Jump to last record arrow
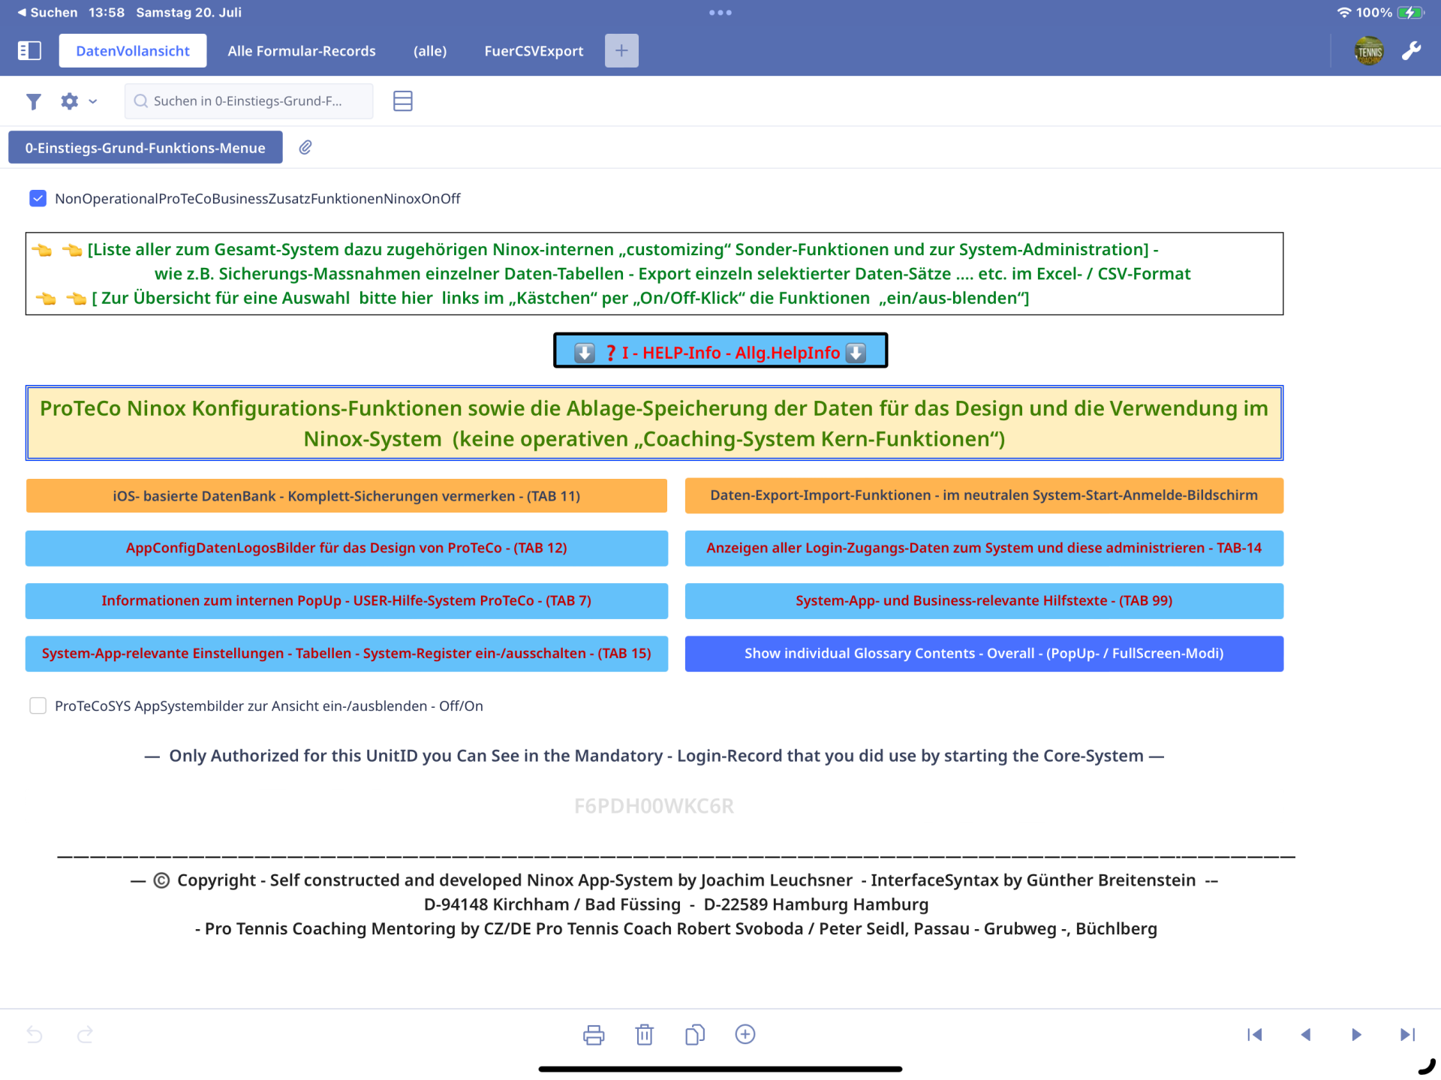1441x1080 pixels. click(x=1407, y=1034)
